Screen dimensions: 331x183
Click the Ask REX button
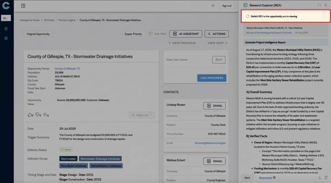[157, 34]
